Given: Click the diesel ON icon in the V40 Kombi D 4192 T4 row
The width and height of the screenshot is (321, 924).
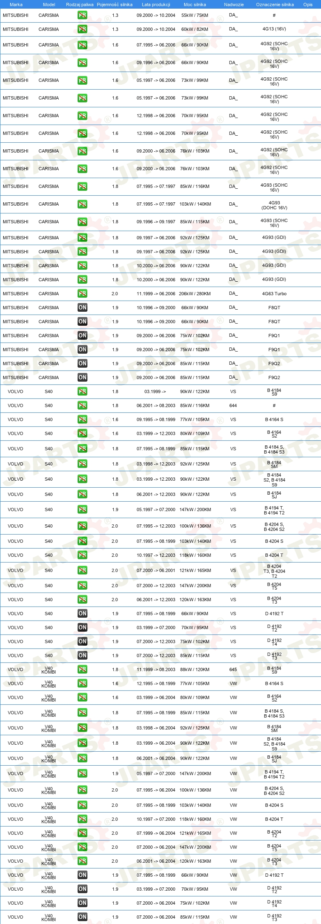Looking at the screenshot, I should pos(82,903).
